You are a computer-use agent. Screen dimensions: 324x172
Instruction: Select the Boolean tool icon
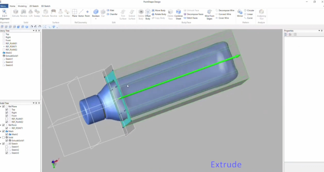tap(96, 12)
